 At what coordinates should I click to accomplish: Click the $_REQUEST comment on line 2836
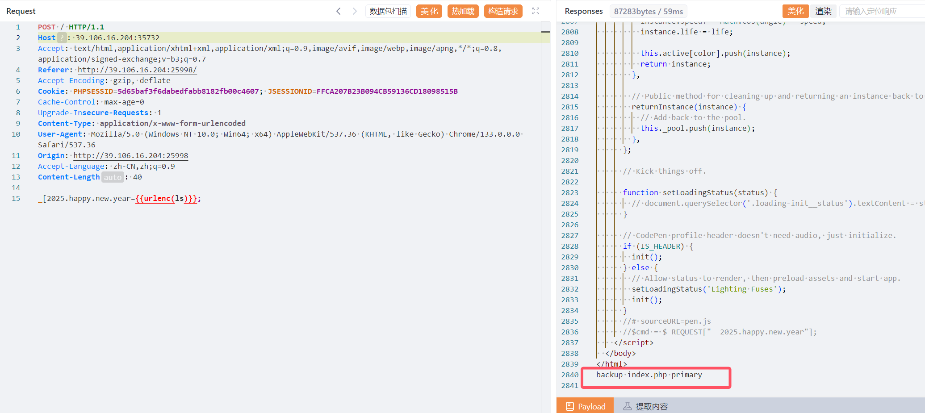[720, 332]
